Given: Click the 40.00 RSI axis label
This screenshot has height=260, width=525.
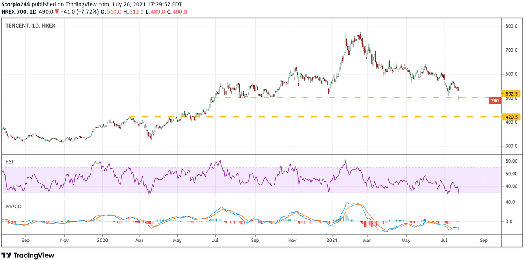Looking at the screenshot, I should (512, 186).
